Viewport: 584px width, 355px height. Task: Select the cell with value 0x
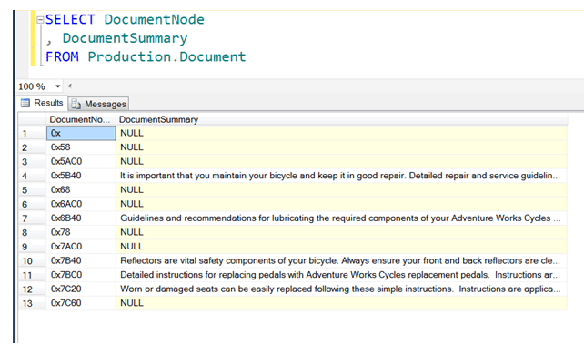81,133
